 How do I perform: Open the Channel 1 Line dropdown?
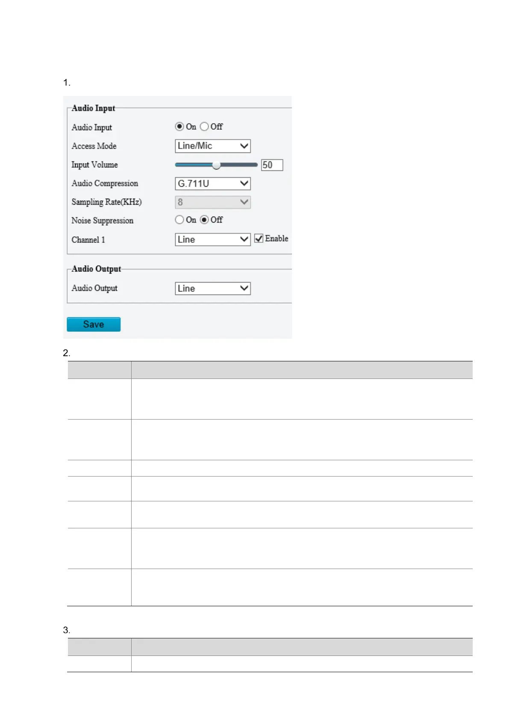[212, 239]
